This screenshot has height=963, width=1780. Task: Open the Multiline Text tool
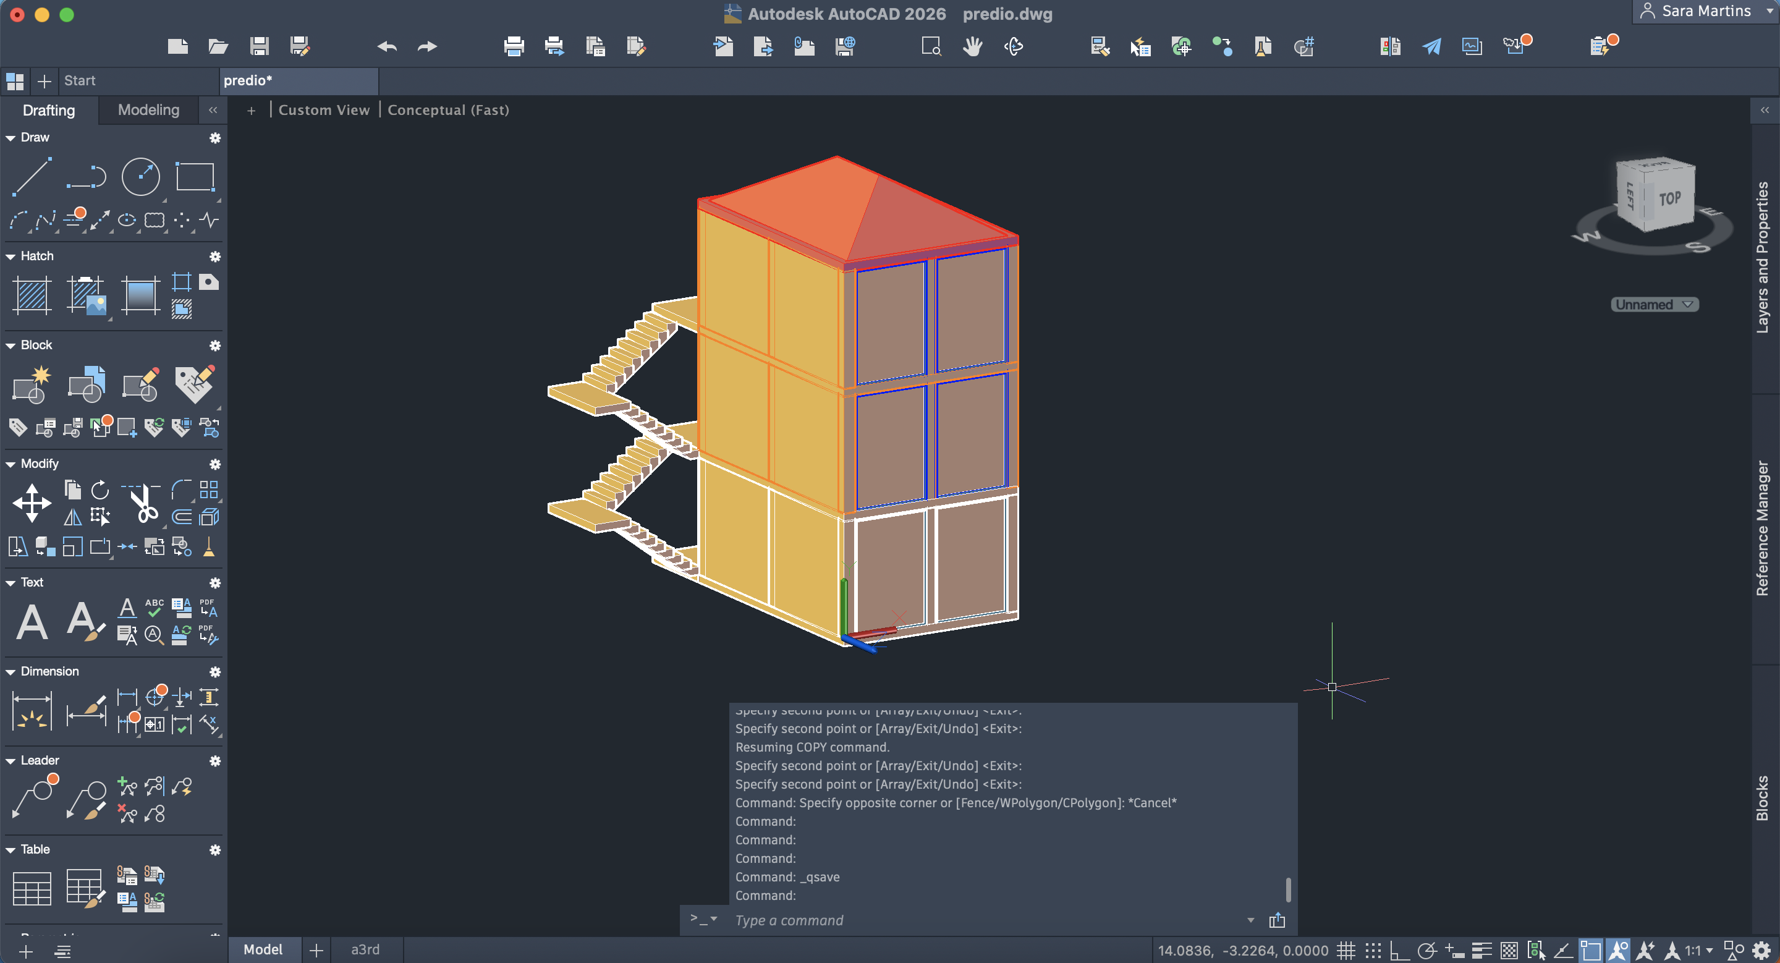[x=32, y=622]
